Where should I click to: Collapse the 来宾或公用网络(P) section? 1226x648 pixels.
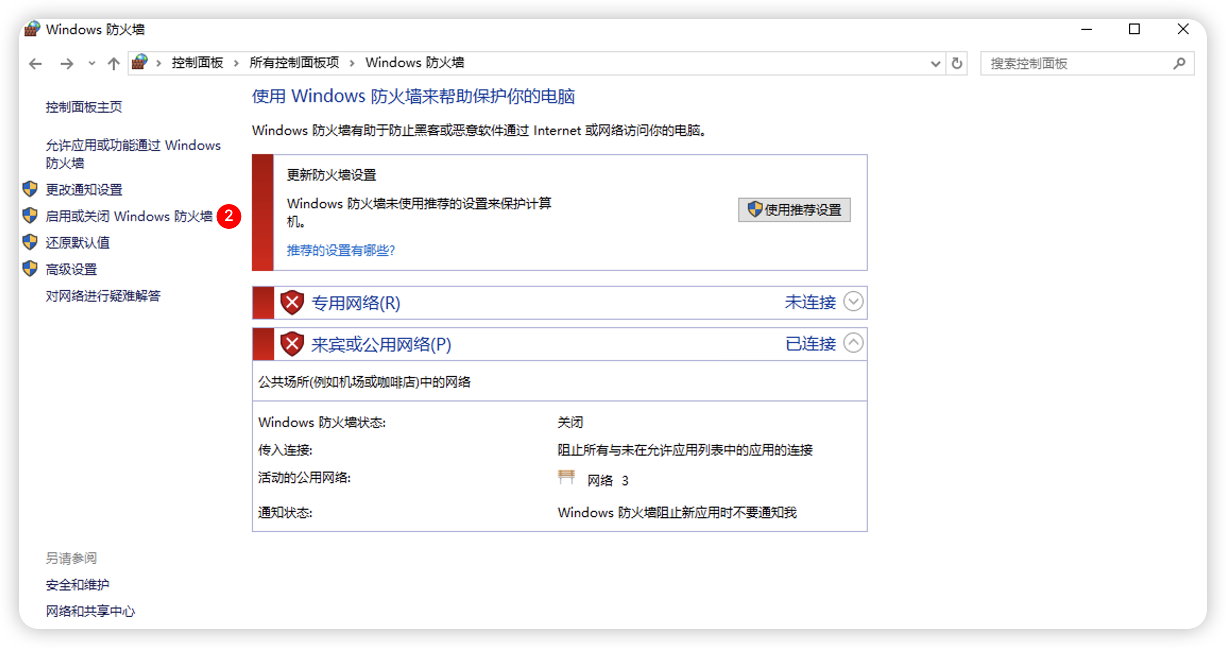pos(854,343)
